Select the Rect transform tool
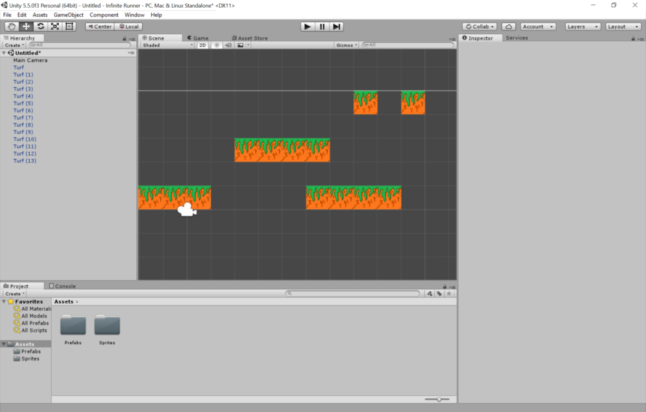This screenshot has width=646, height=412. [x=70, y=26]
